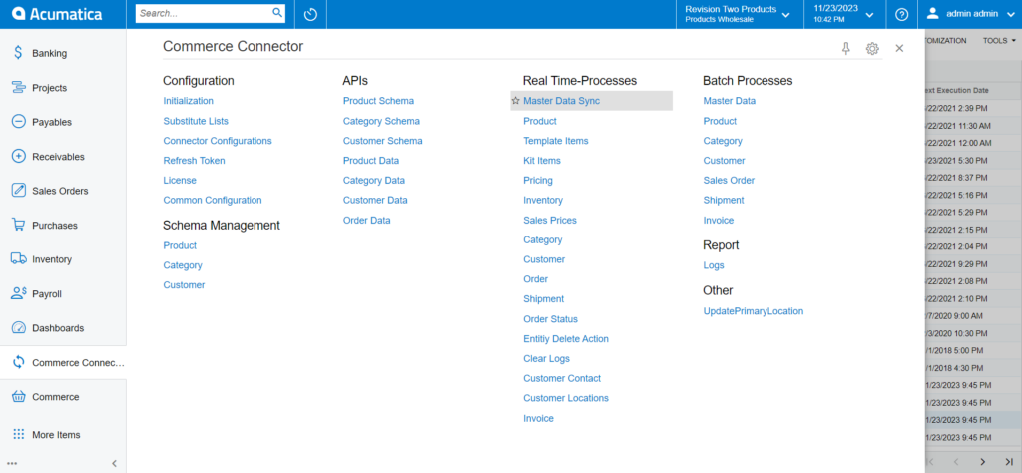Open Template Items link
This screenshot has width=1022, height=473.
coord(556,140)
